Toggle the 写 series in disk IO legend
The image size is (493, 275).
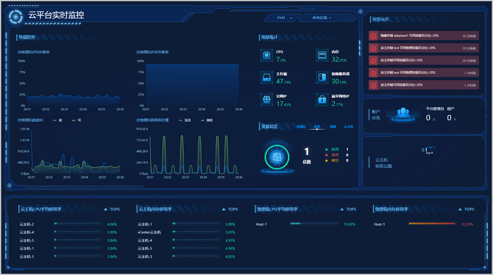(76, 120)
